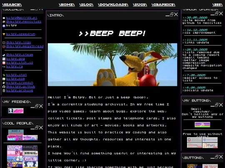
Task: Open the \RSS\ feed link
Action: 217,5
